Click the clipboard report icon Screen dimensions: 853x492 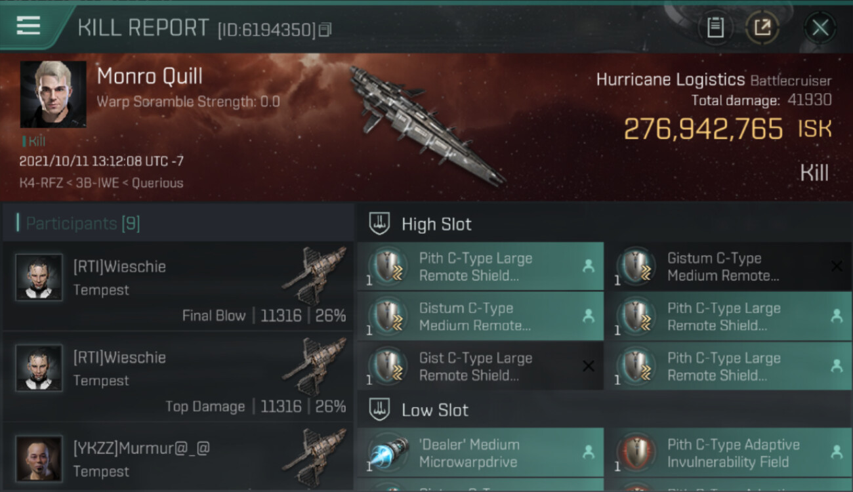(x=715, y=28)
